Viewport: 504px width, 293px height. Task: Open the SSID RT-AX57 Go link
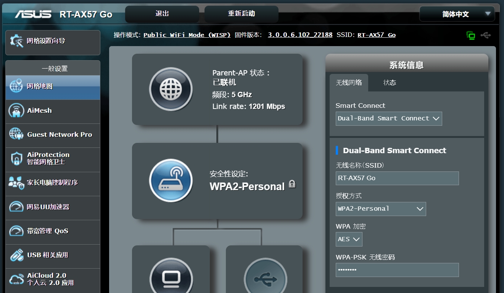click(x=377, y=35)
